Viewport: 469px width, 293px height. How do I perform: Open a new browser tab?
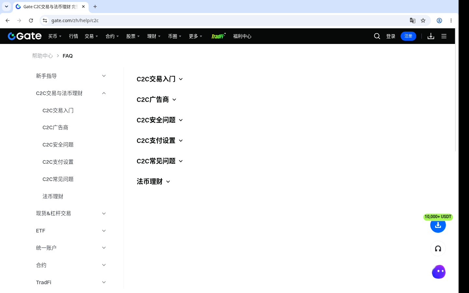point(95,7)
